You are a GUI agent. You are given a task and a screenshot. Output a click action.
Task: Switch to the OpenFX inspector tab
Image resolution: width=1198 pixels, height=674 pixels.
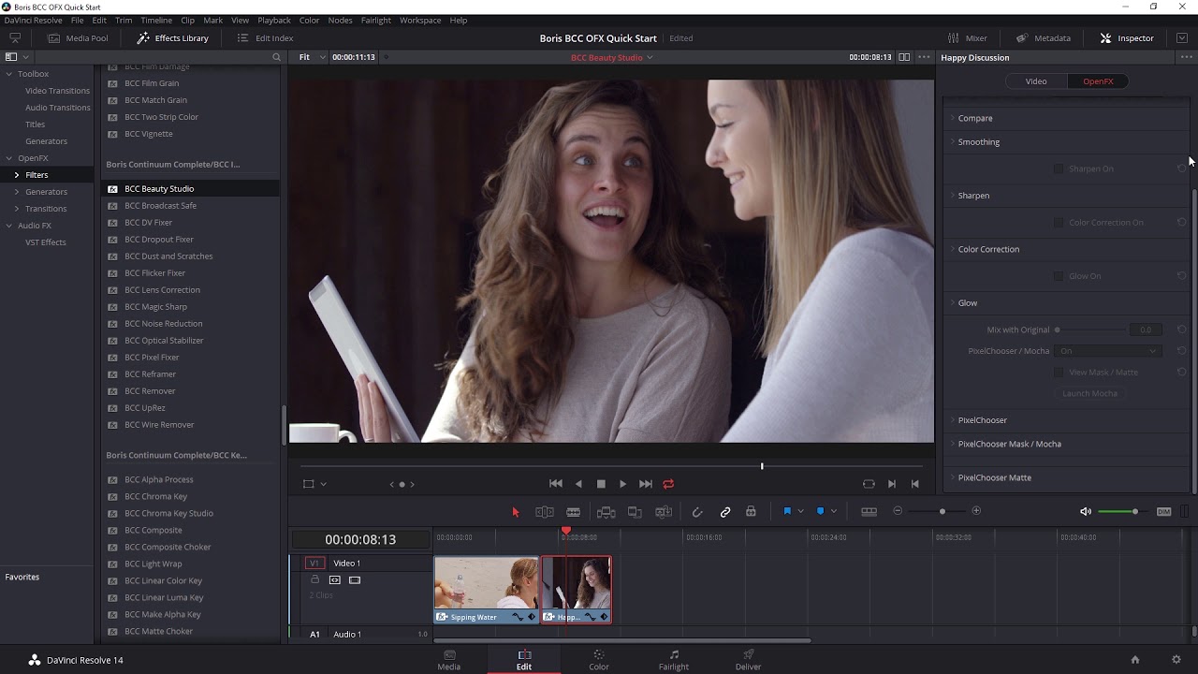(1098, 81)
